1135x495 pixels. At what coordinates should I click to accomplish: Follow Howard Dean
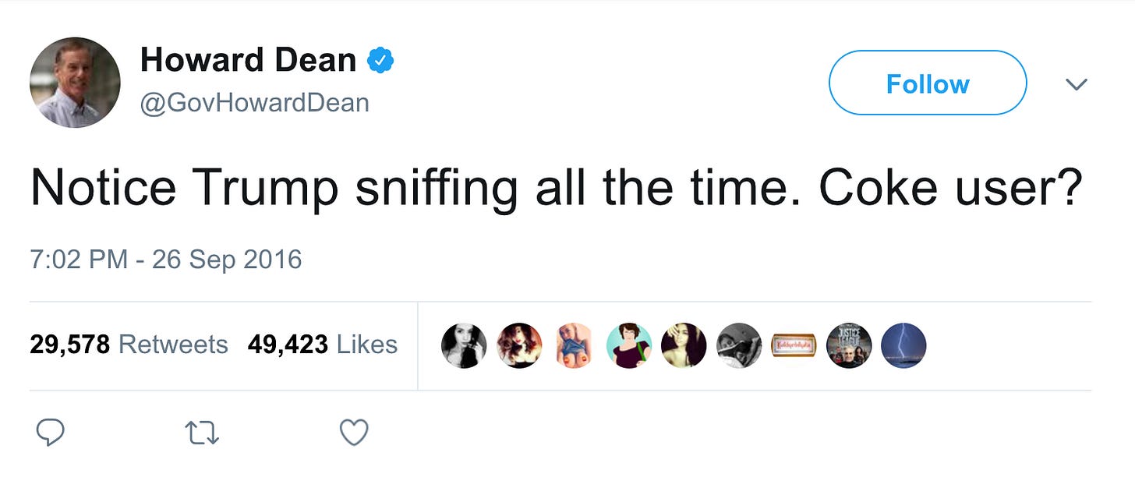pos(928,83)
